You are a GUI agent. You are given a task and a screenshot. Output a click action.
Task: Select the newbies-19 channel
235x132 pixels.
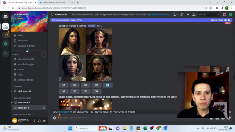click(29, 107)
